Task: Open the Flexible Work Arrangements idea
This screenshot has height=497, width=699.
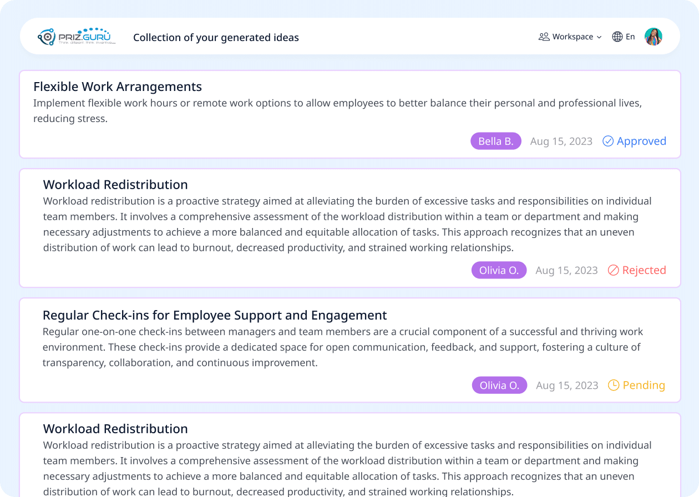Action: (118, 87)
